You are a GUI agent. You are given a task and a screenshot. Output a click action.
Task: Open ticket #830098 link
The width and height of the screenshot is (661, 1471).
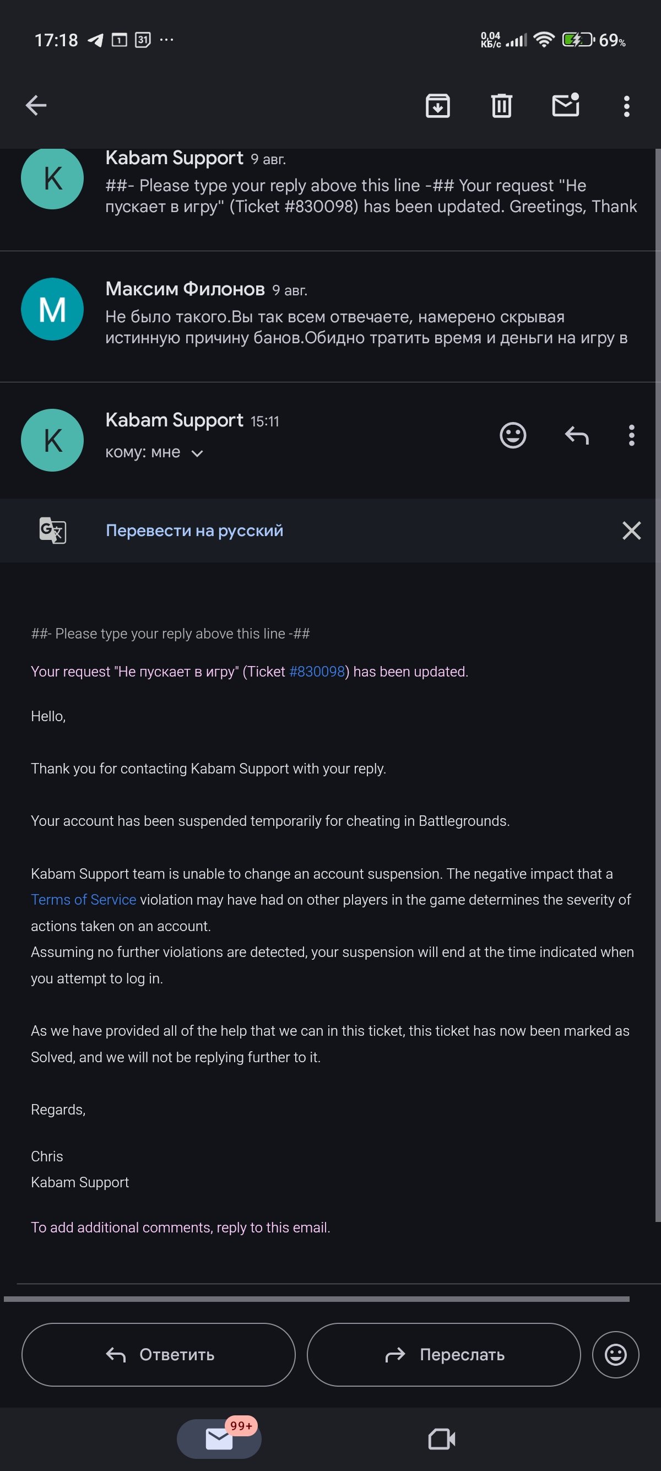coord(317,672)
